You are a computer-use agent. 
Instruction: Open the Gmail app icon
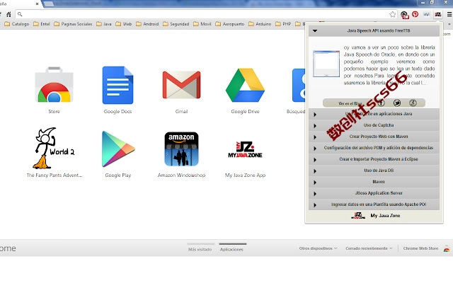(181, 85)
